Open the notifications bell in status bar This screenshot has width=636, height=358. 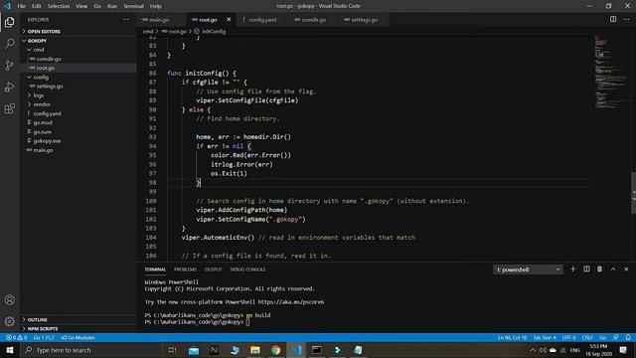click(628, 337)
